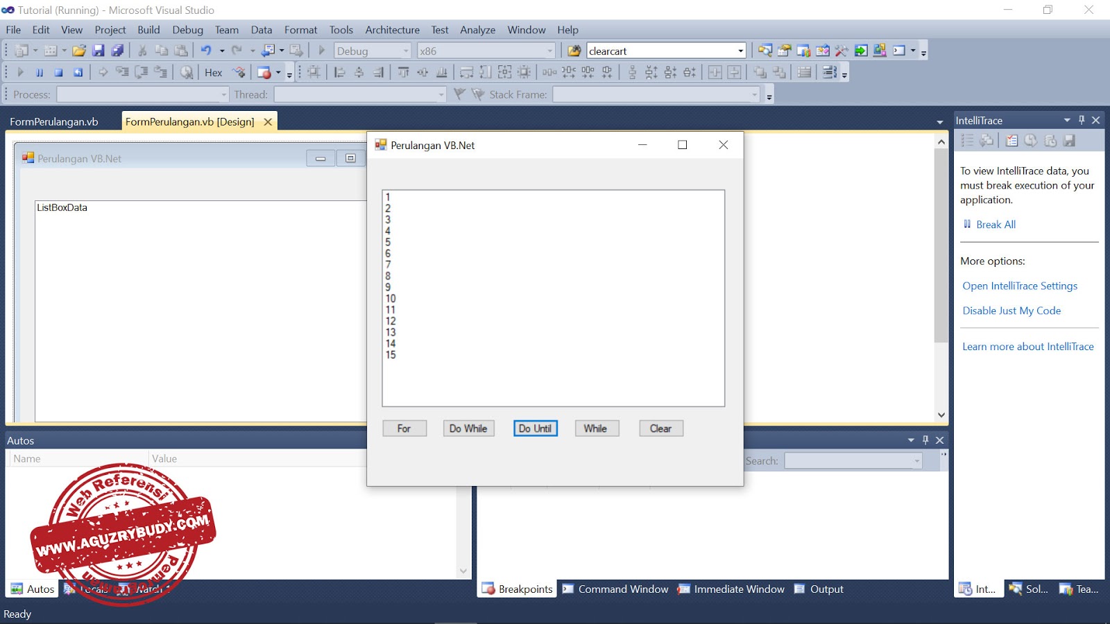Click the designer scrollbar down arrow
The width and height of the screenshot is (1110, 624).
coord(941,415)
